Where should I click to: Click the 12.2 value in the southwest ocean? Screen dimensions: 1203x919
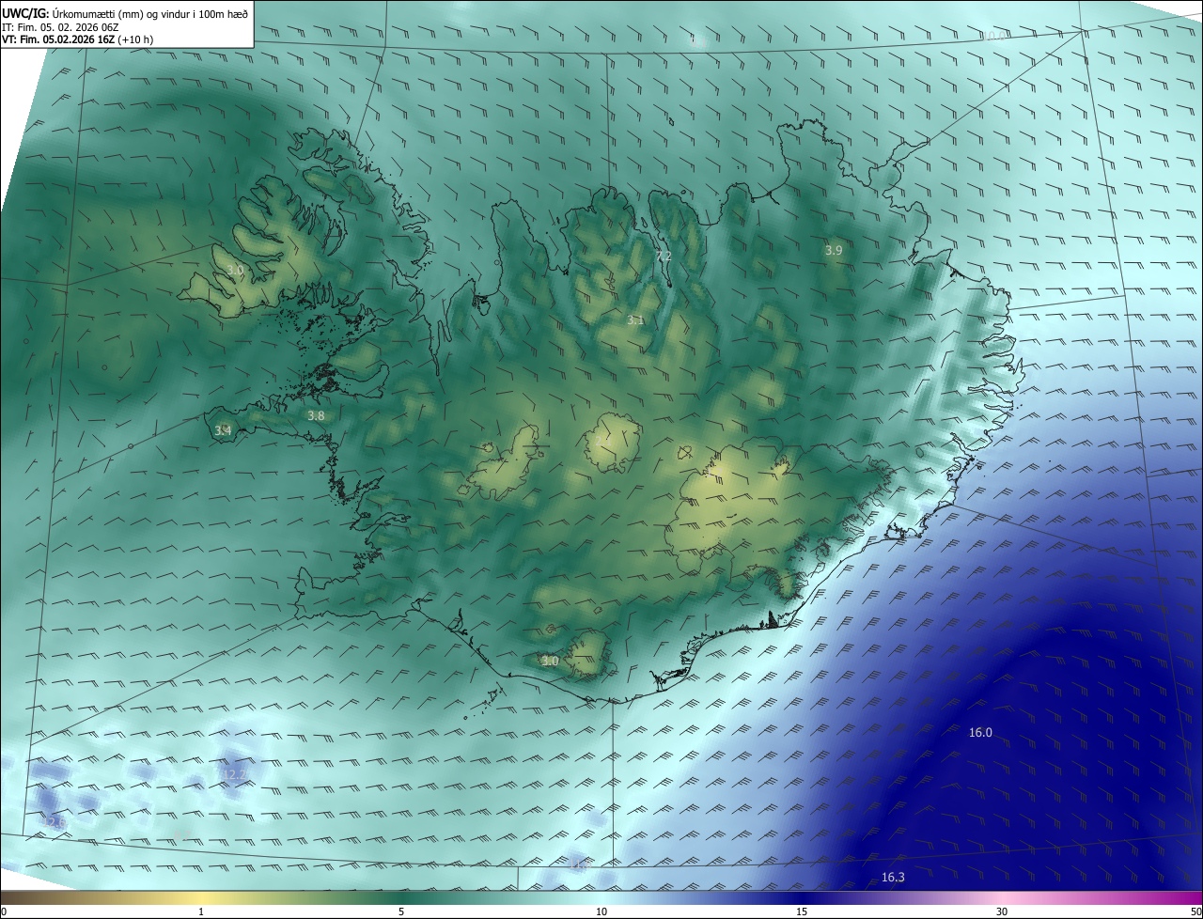[x=234, y=775]
